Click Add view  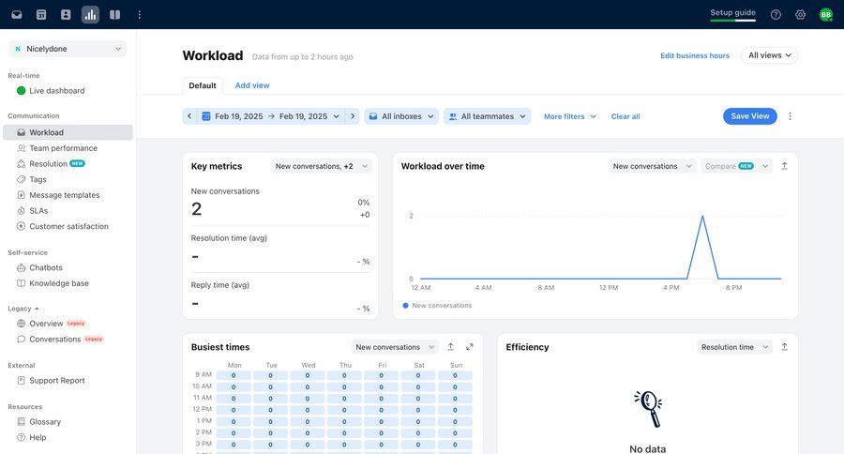pyautogui.click(x=252, y=85)
